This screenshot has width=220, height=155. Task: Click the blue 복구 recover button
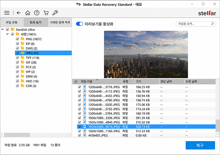tap(200, 145)
